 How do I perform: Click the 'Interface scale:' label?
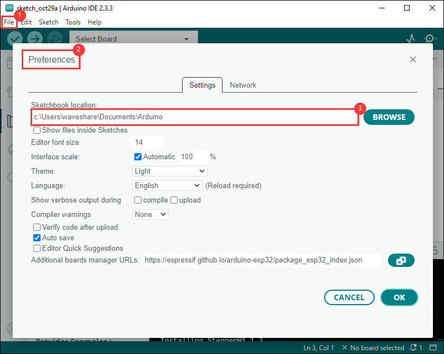click(56, 157)
